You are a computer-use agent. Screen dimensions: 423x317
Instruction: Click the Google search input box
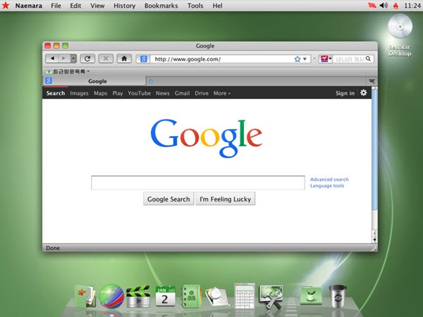(x=198, y=182)
